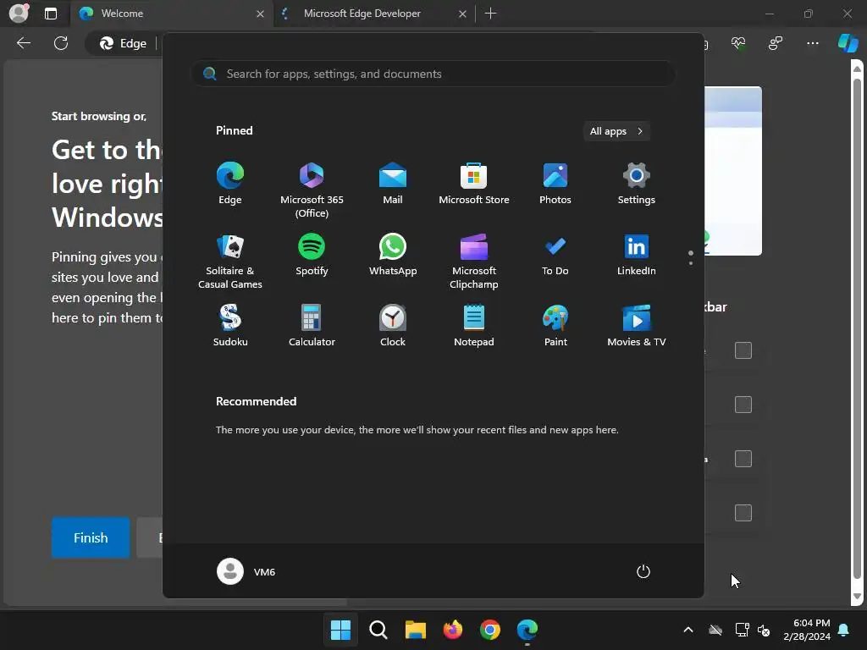Screen dimensions: 867x650
Task: Click the Finish button in Edge
Action: 91,537
